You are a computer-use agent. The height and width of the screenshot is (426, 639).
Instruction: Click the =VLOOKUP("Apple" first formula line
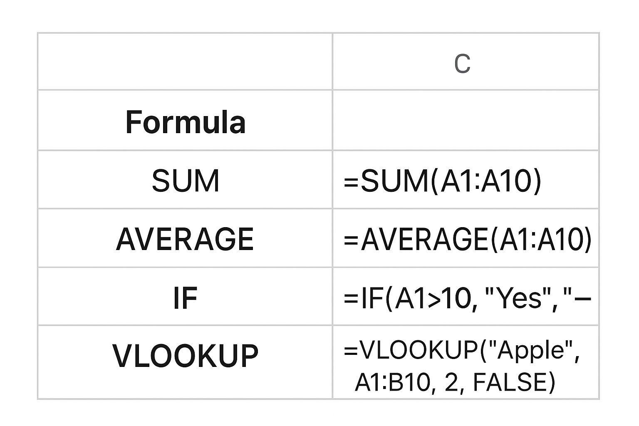[461, 349]
